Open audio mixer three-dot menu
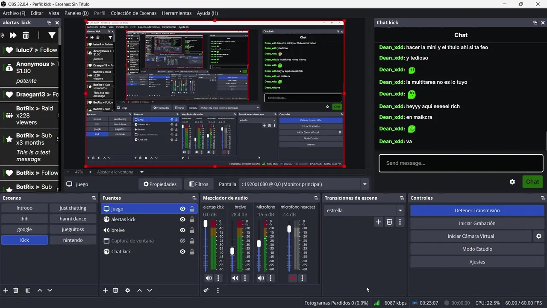The image size is (547, 308). 218,290
